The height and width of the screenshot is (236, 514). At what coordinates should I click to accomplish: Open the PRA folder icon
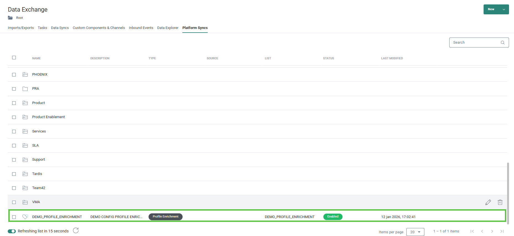pyautogui.click(x=25, y=89)
